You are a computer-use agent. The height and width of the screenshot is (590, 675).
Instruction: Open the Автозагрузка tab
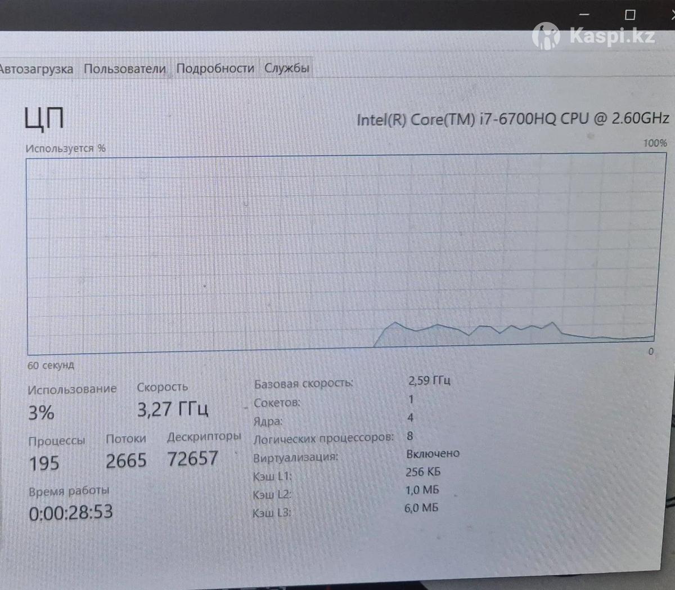(37, 69)
